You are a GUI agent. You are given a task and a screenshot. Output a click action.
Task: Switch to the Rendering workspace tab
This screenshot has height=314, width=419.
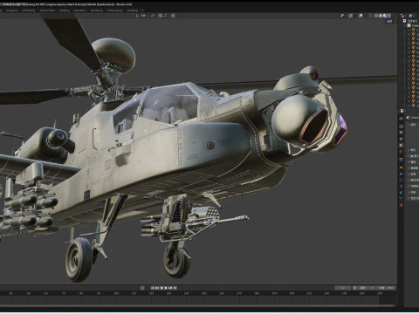click(x=97, y=10)
